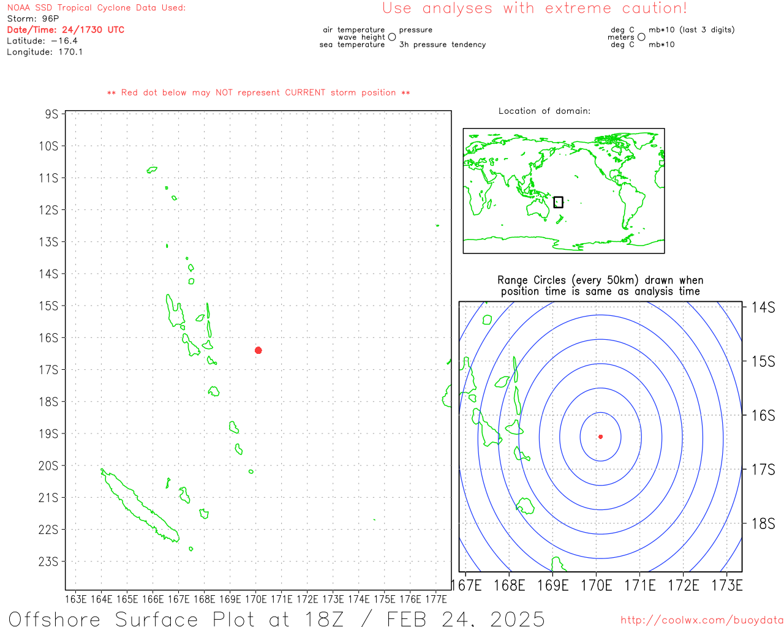Click the legend circle next to meters label
The height and width of the screenshot is (627, 784).
click(641, 37)
